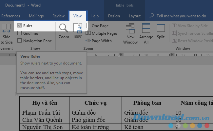Split the document window
The image size is (213, 131).
tap(161, 31)
